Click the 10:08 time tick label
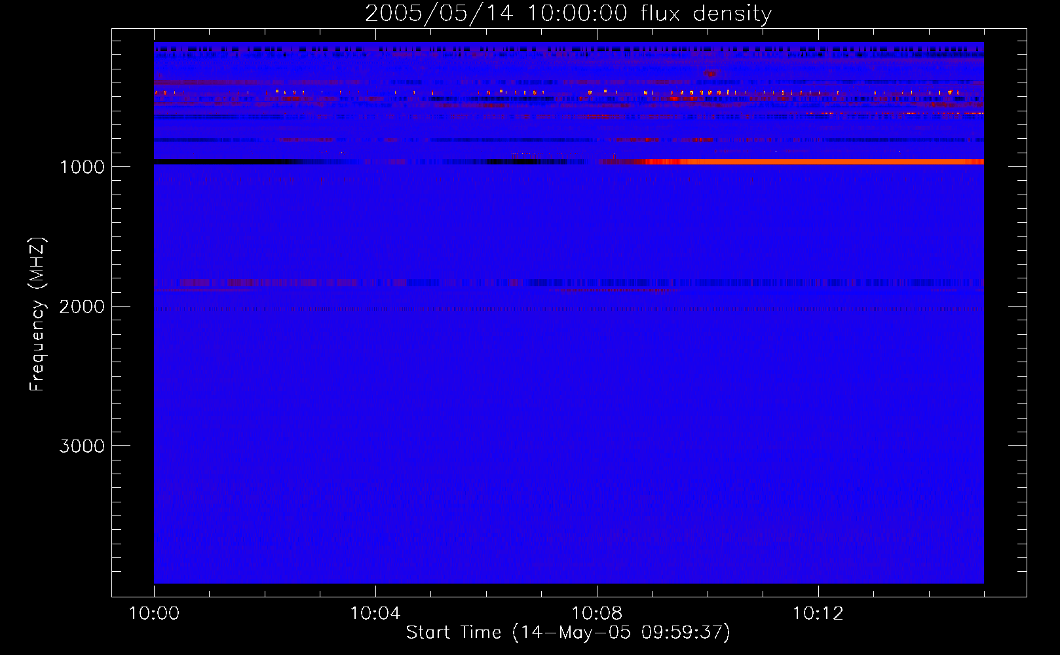 click(x=596, y=614)
